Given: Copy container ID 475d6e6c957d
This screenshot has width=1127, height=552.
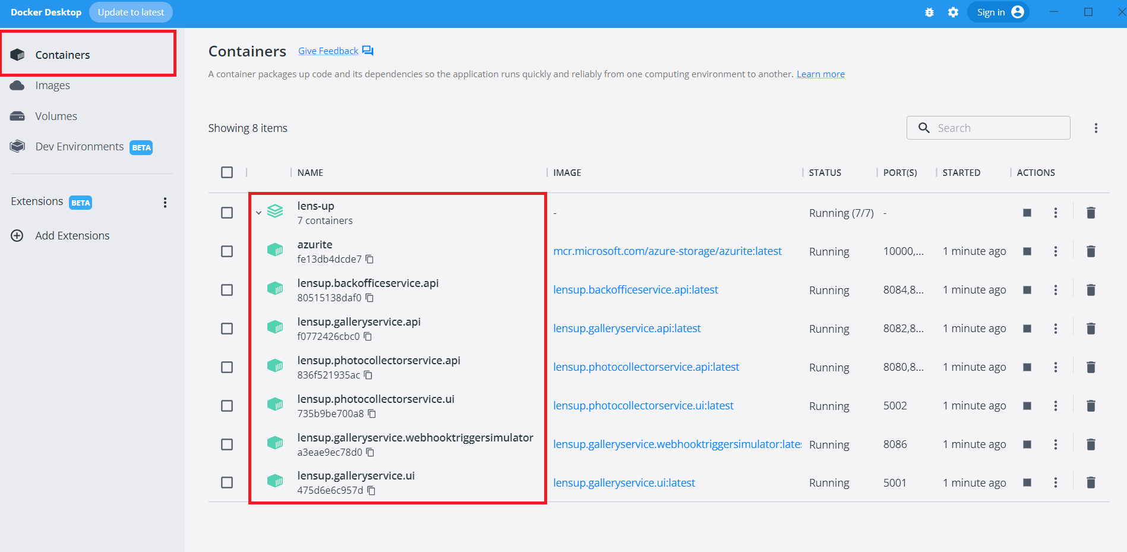Looking at the screenshot, I should click(x=371, y=490).
